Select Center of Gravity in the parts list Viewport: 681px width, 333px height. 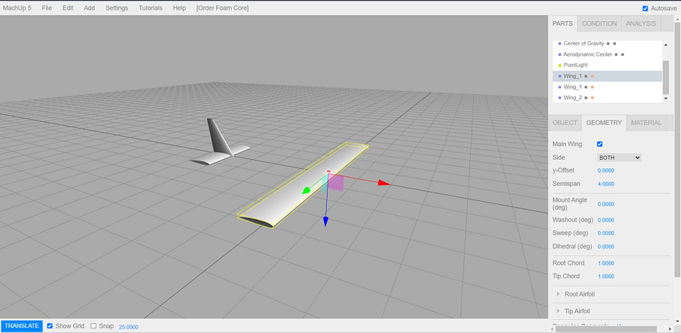584,43
